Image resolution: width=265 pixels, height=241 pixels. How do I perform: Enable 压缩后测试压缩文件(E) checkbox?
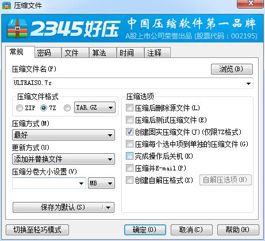(129, 120)
